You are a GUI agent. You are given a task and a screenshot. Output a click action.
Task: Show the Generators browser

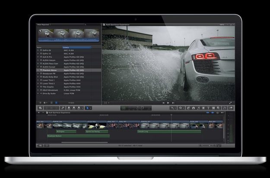click(213, 108)
